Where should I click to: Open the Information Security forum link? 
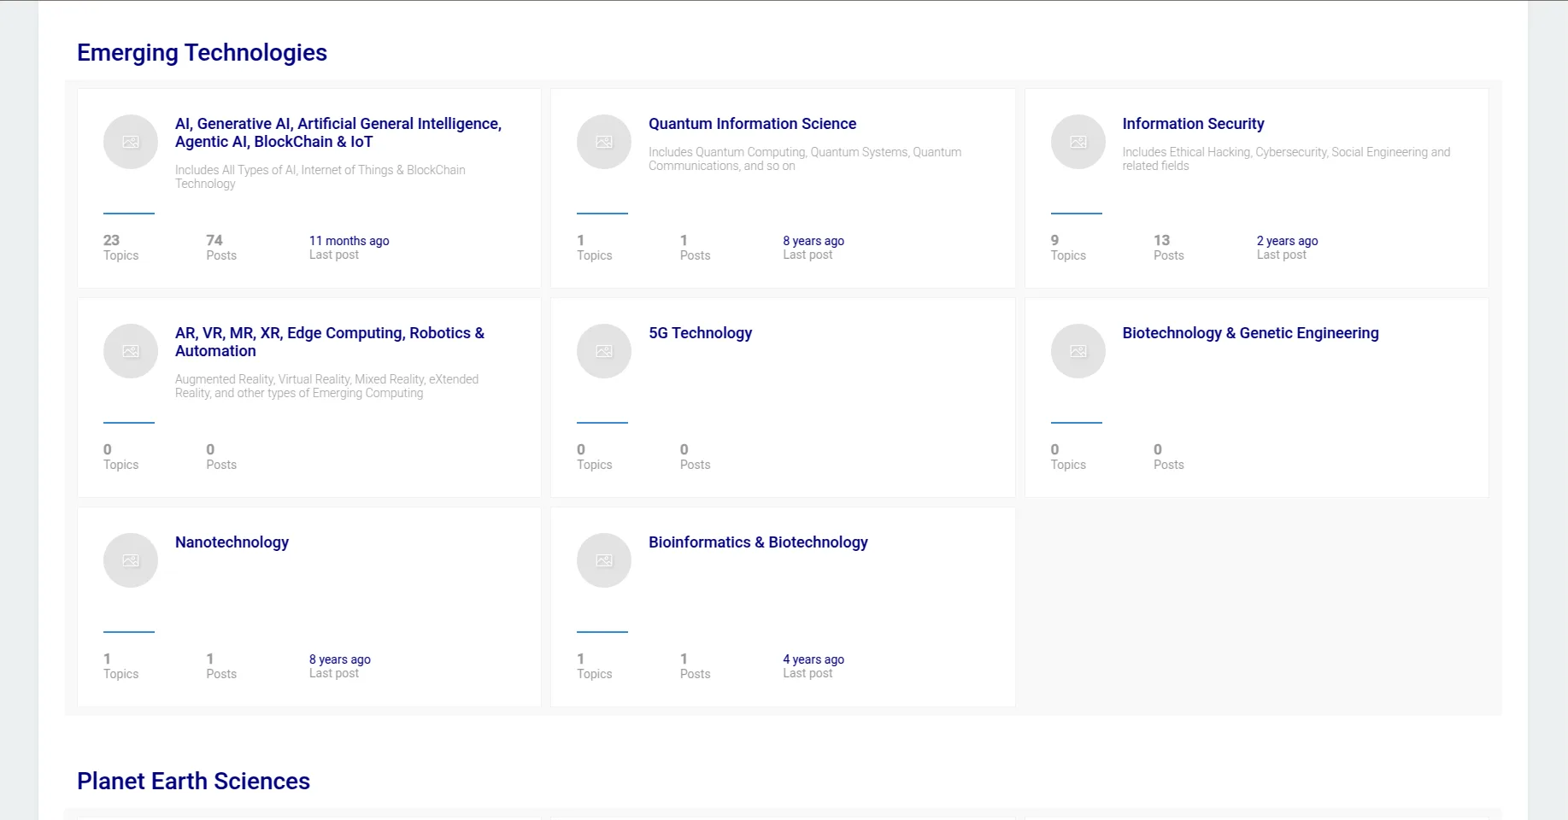(x=1193, y=124)
